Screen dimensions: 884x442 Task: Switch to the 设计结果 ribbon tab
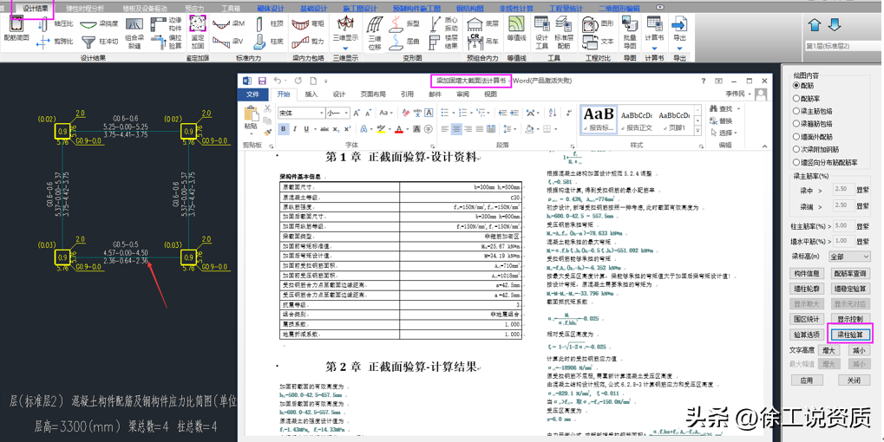(x=35, y=9)
